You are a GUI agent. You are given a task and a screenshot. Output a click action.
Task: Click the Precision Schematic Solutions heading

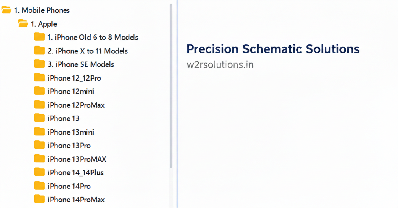pos(273,49)
